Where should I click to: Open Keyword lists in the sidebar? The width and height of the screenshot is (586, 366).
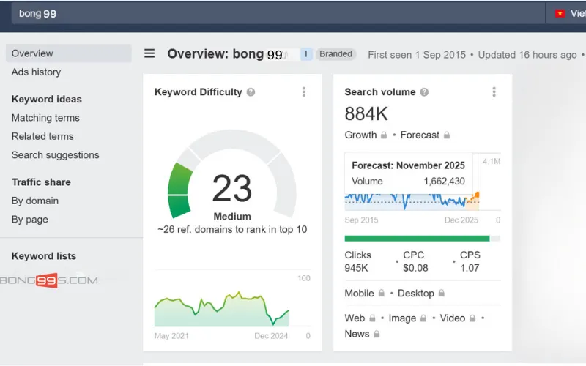44,256
